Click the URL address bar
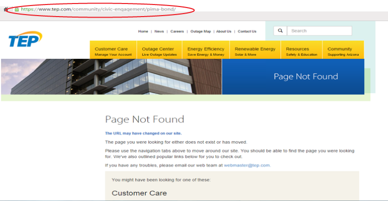Screen dimensions: 388x201 [101, 9]
